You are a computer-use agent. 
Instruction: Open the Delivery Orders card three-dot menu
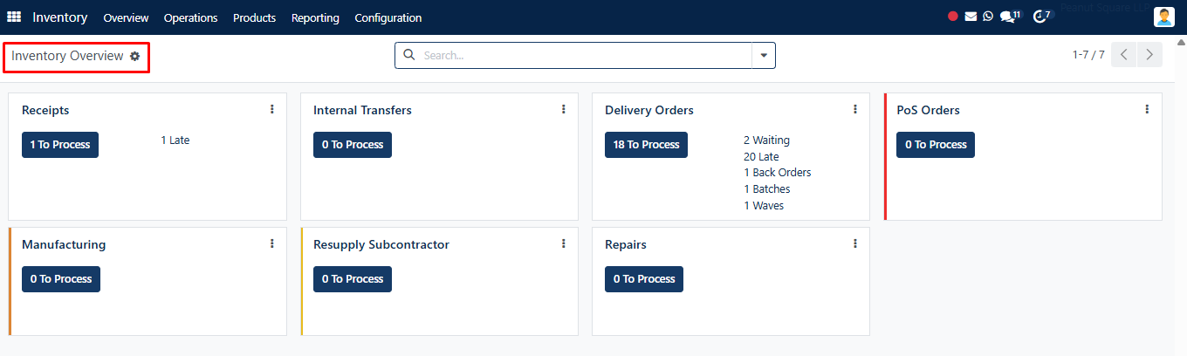tap(855, 109)
